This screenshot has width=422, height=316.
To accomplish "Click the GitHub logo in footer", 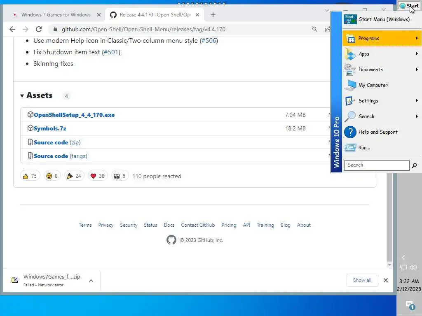I will pyautogui.click(x=171, y=240).
